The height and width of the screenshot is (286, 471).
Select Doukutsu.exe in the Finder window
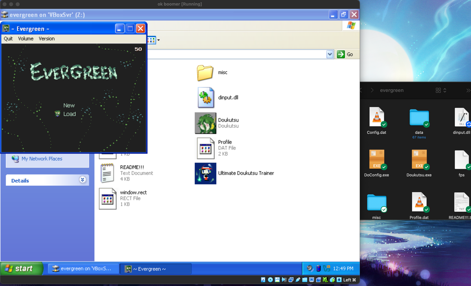419,160
